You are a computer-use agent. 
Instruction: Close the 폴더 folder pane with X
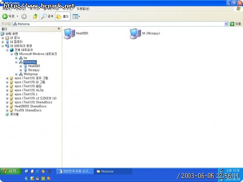59,29
